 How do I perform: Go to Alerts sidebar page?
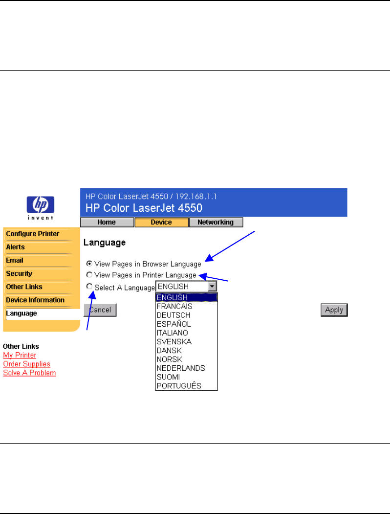(15, 247)
